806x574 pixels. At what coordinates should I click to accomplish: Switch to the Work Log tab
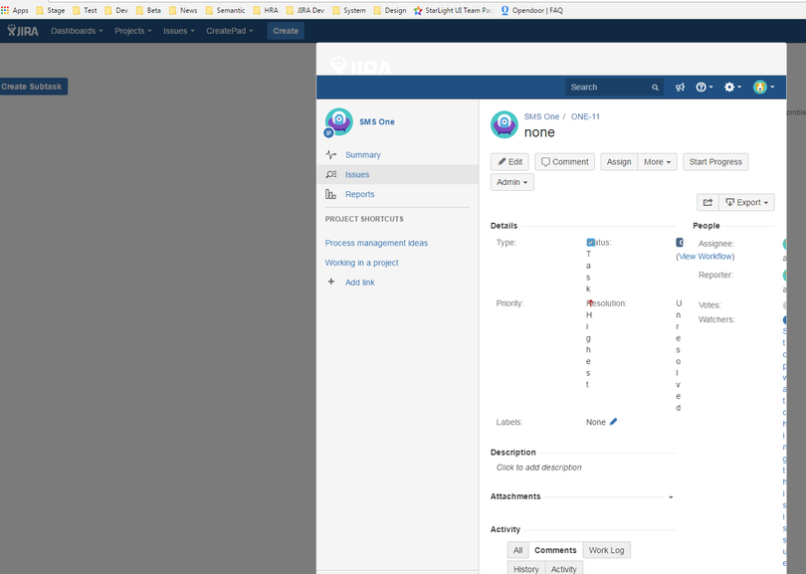click(x=607, y=550)
